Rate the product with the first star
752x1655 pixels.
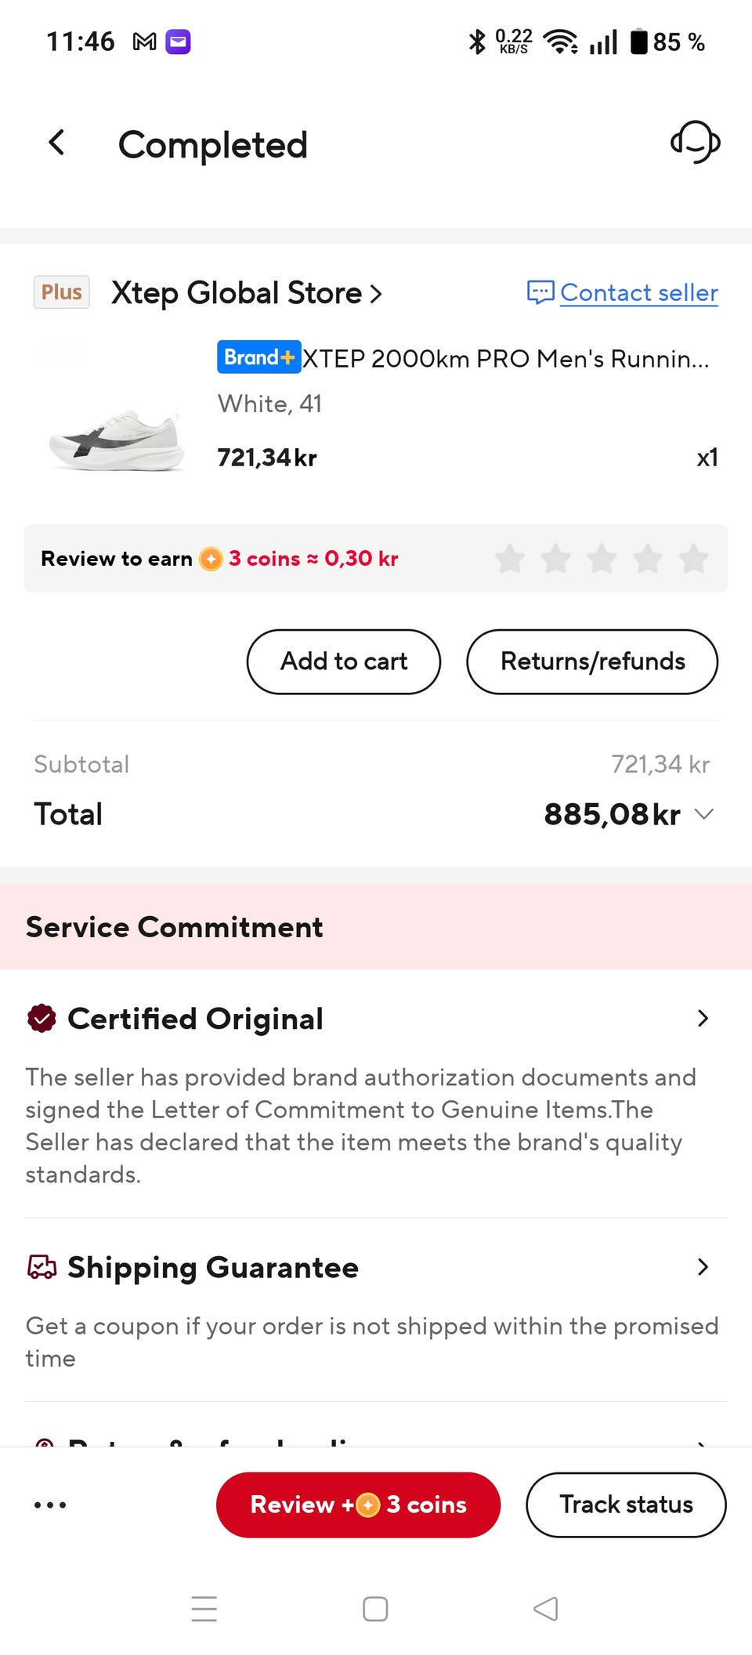pos(510,559)
